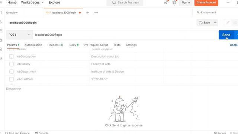Select the POST localhost:3000/login tab
Viewport: 238px width, 134px height.
tap(63, 13)
